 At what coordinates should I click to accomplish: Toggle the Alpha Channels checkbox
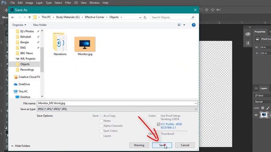click(101, 126)
